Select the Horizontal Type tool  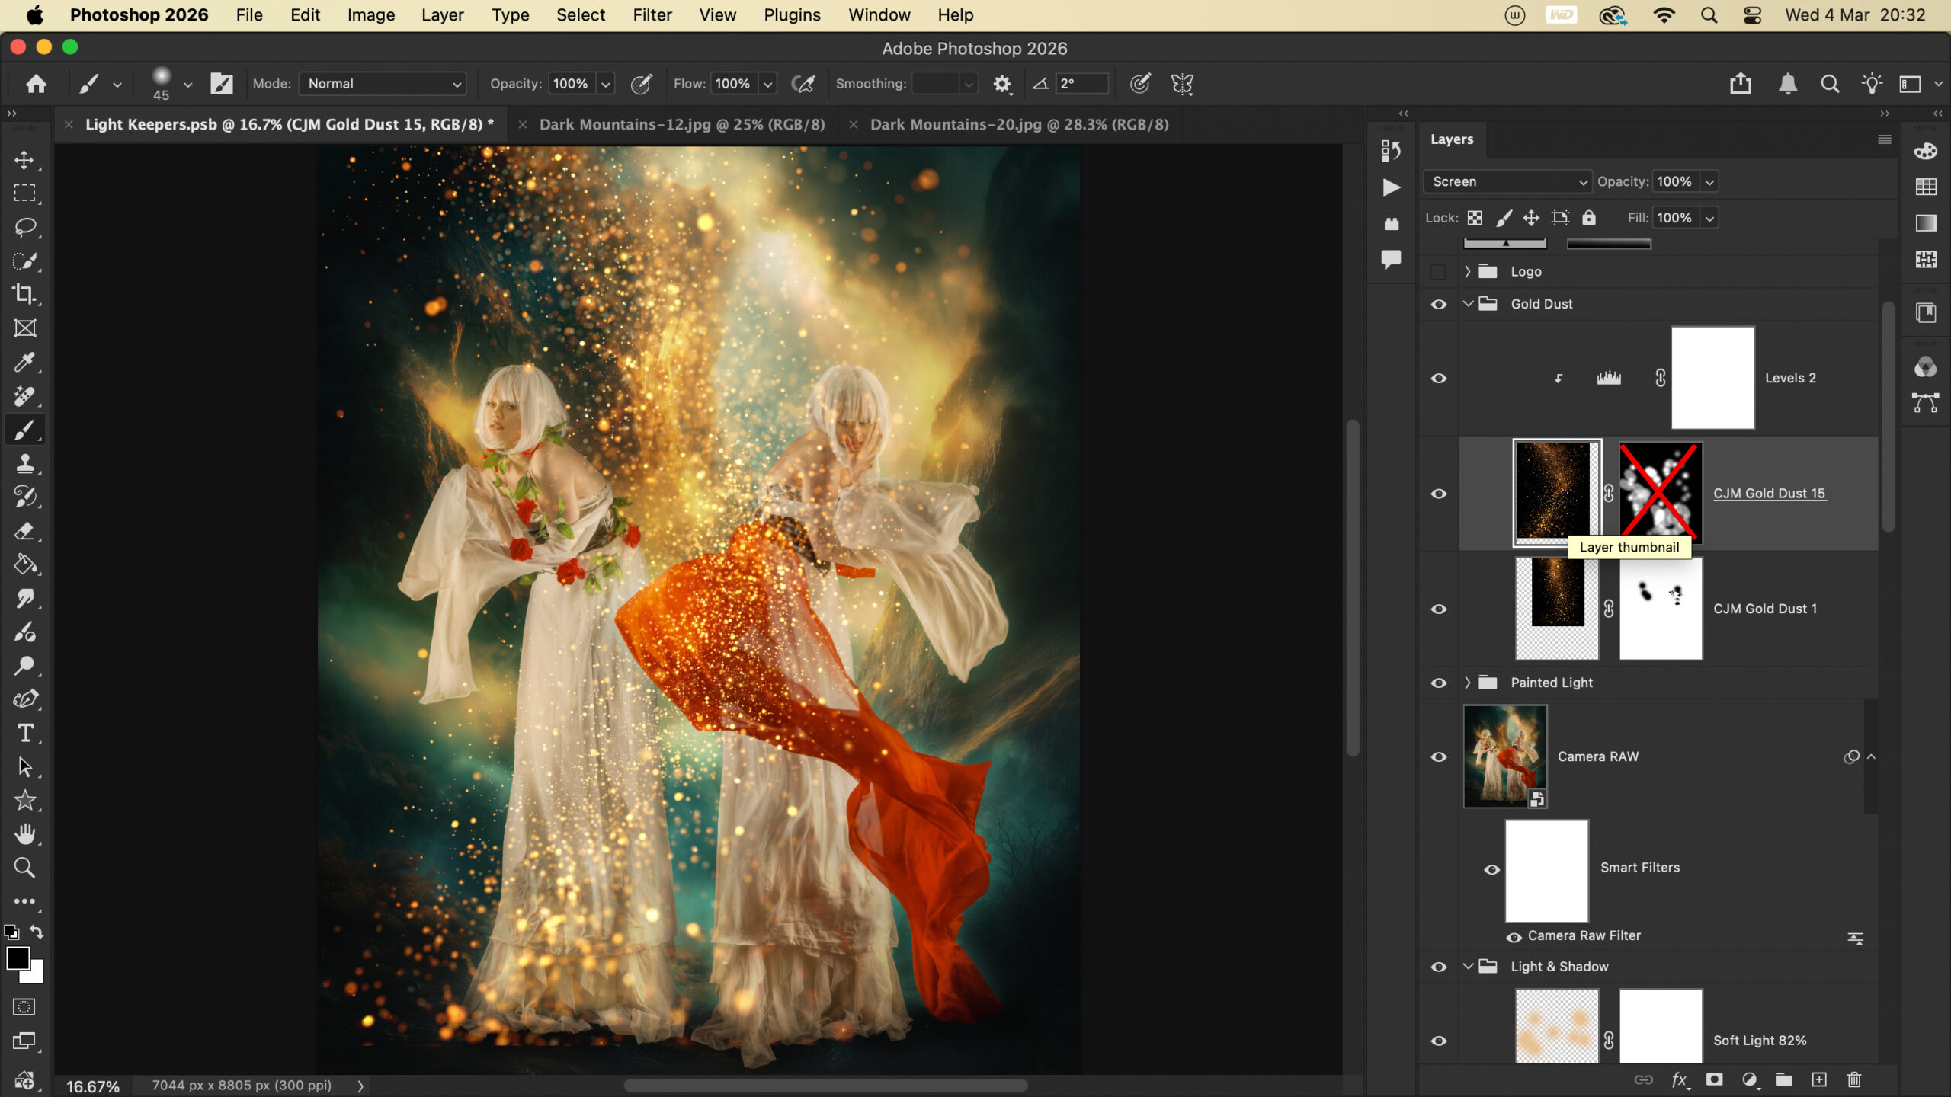(24, 733)
